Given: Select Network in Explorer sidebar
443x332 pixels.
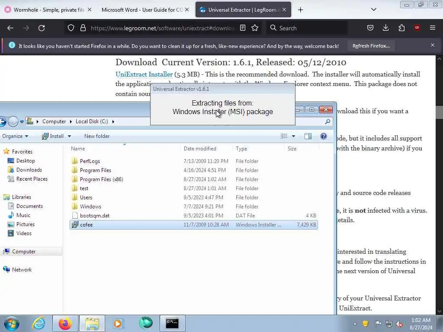Looking at the screenshot, I should point(17,270).
